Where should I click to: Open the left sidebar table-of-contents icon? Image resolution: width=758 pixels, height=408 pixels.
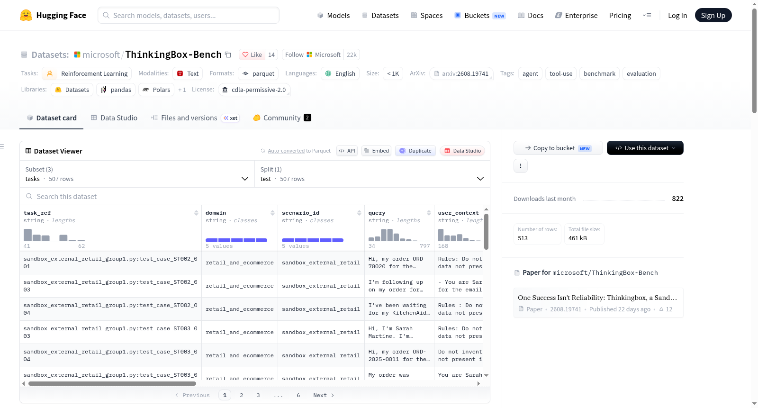point(2,146)
